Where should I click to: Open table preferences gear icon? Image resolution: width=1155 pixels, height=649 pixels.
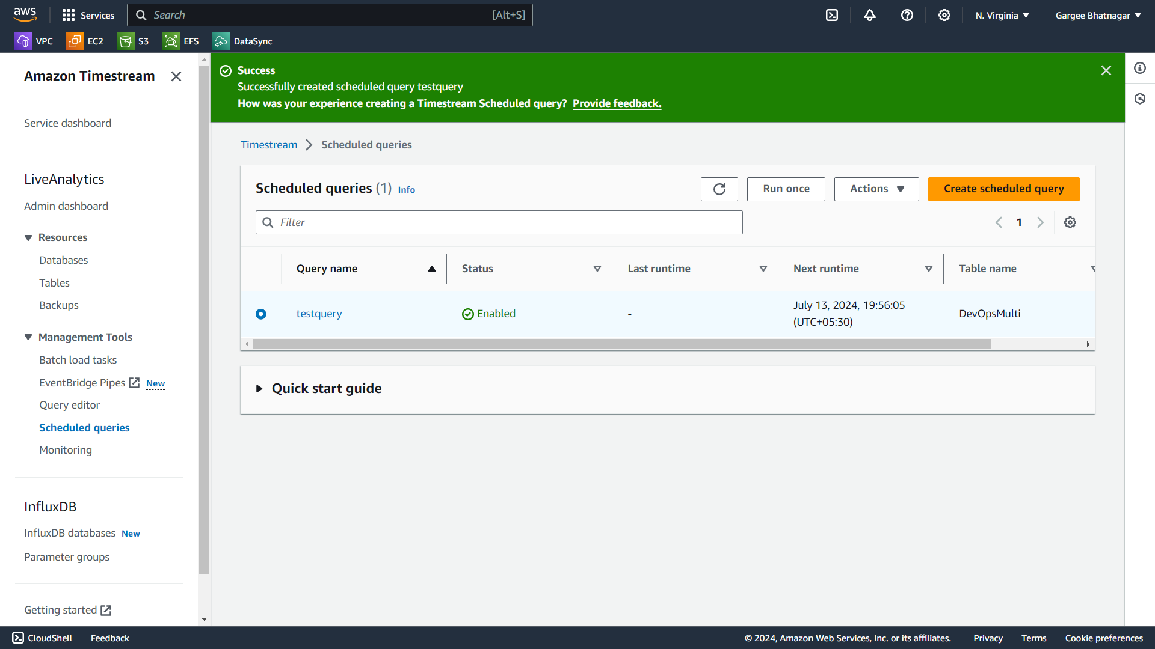tap(1070, 222)
